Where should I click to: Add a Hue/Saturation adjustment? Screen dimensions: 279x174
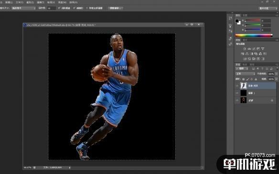pos(243,54)
